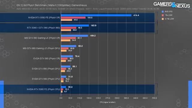Click the 90.2 average FPS value
Screen dimensions: 192x108
[x=80, y=46]
